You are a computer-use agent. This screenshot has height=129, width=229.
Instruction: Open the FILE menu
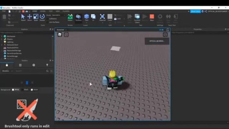click(x=4, y=11)
